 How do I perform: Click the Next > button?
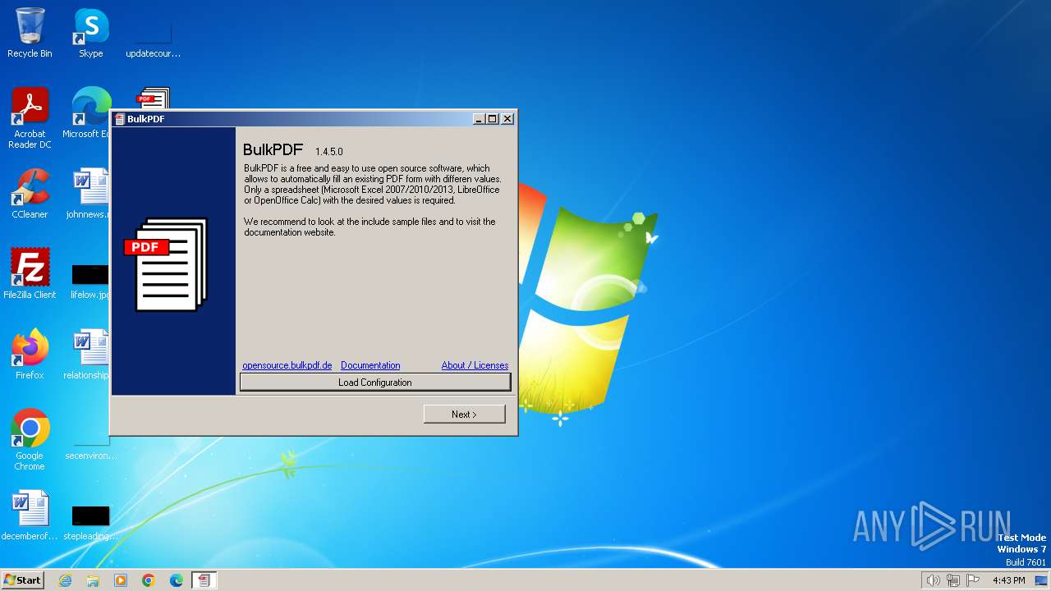click(464, 415)
